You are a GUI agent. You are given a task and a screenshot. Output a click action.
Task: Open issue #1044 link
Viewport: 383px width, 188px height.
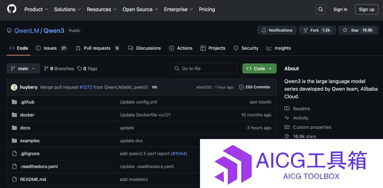click(179, 154)
